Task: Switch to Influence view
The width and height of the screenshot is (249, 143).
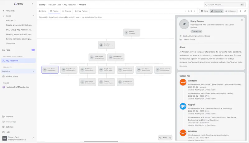Action: click(x=230, y=11)
